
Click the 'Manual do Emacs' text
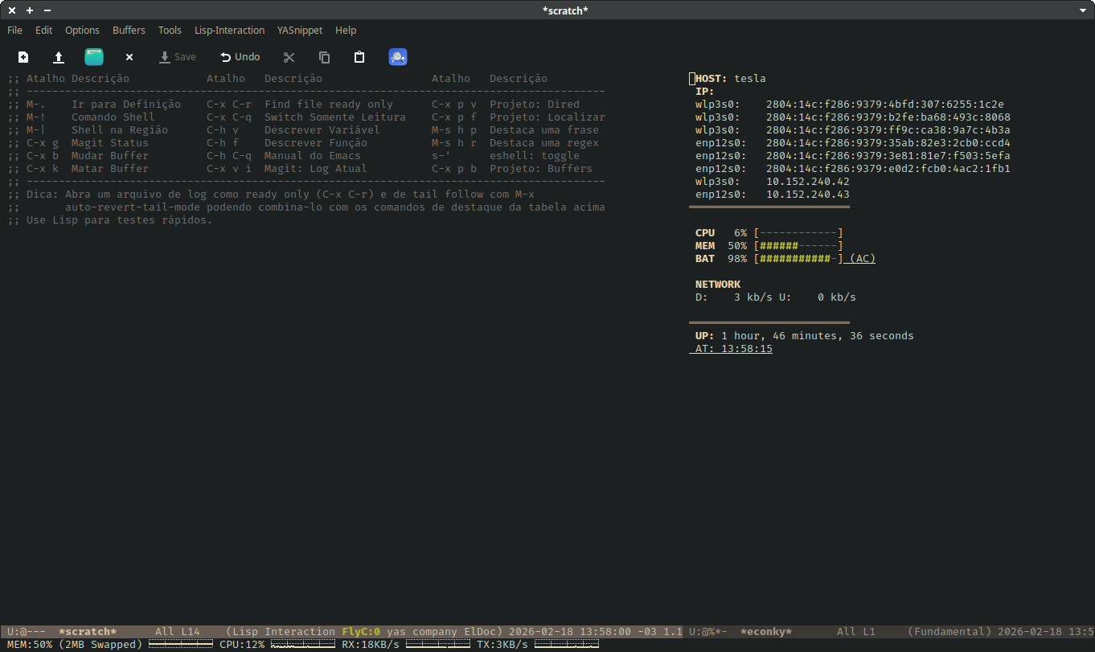point(313,156)
